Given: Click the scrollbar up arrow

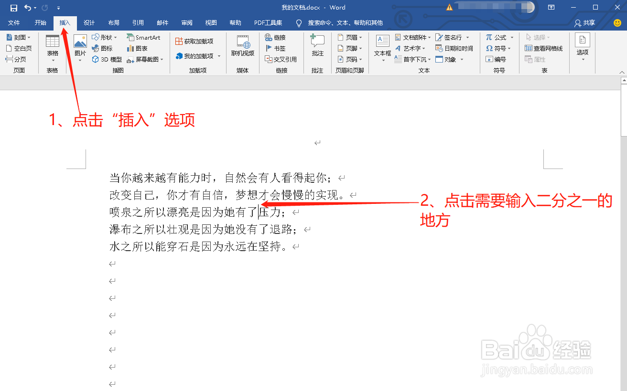Looking at the screenshot, I should [624, 82].
